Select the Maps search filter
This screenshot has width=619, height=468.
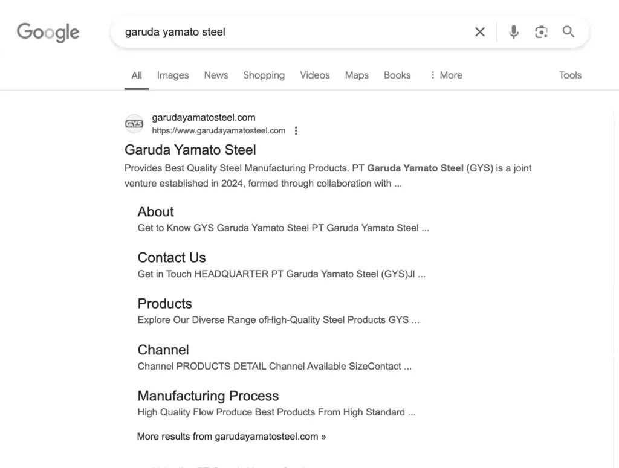(356, 75)
